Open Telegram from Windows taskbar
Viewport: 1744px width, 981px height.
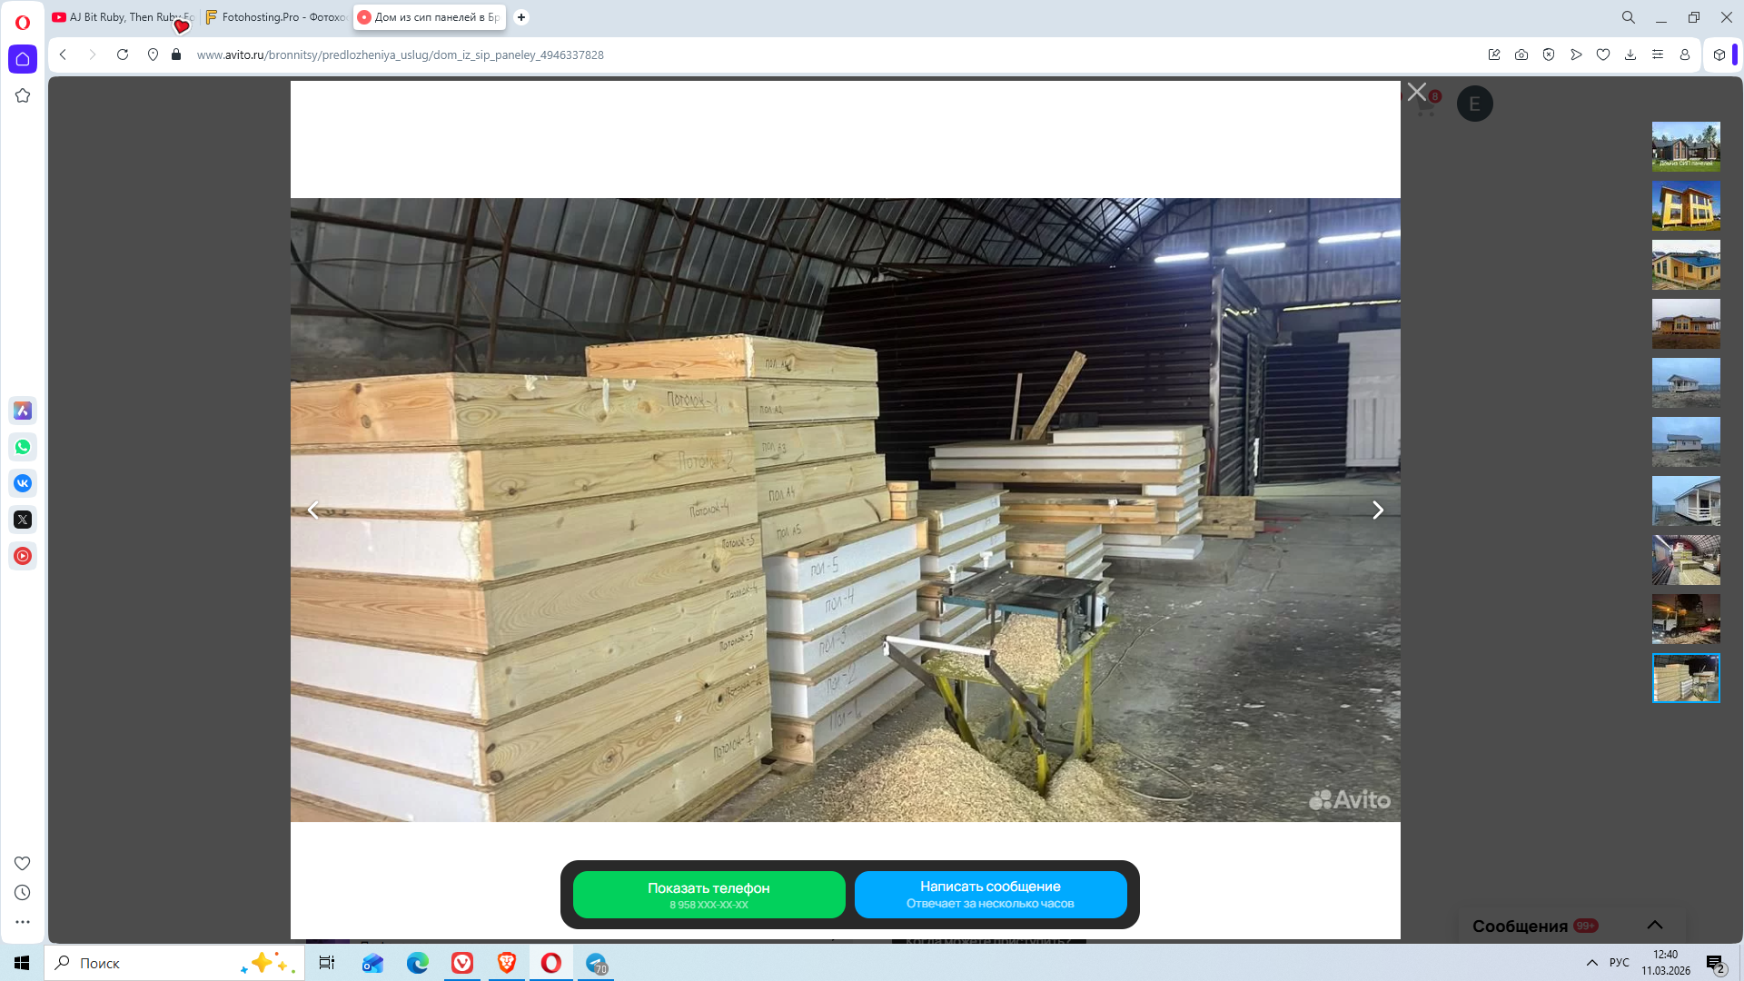[596, 963]
